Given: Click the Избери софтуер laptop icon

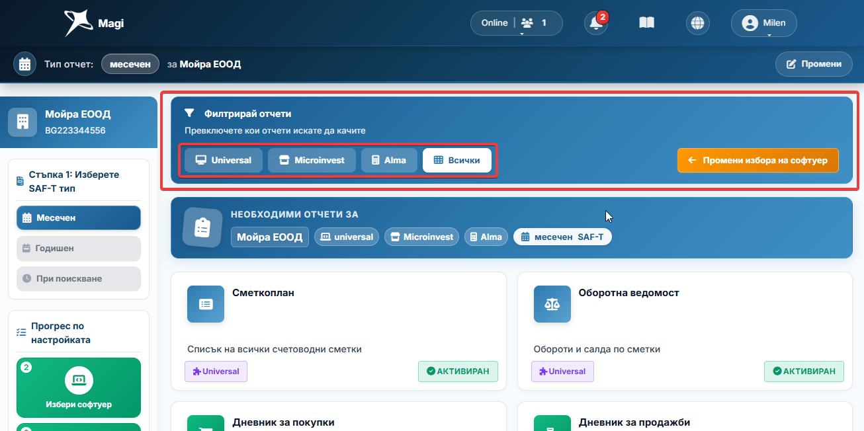Looking at the screenshot, I should tap(79, 380).
